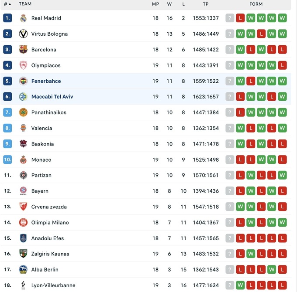Sort standings by MP column header
Viewport: 297px width, 292px height.
pos(155,4)
